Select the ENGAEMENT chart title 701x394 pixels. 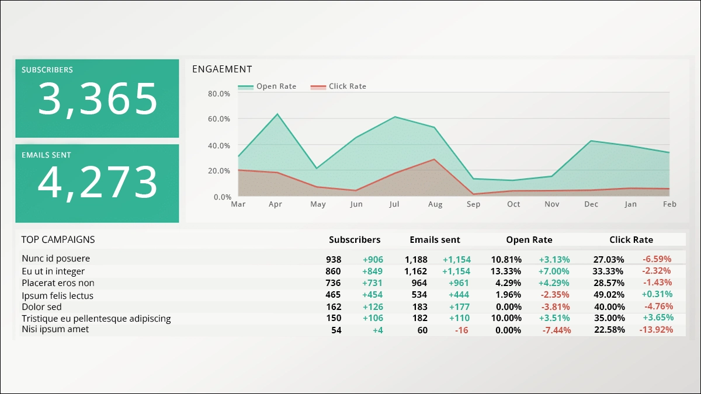[x=222, y=69]
